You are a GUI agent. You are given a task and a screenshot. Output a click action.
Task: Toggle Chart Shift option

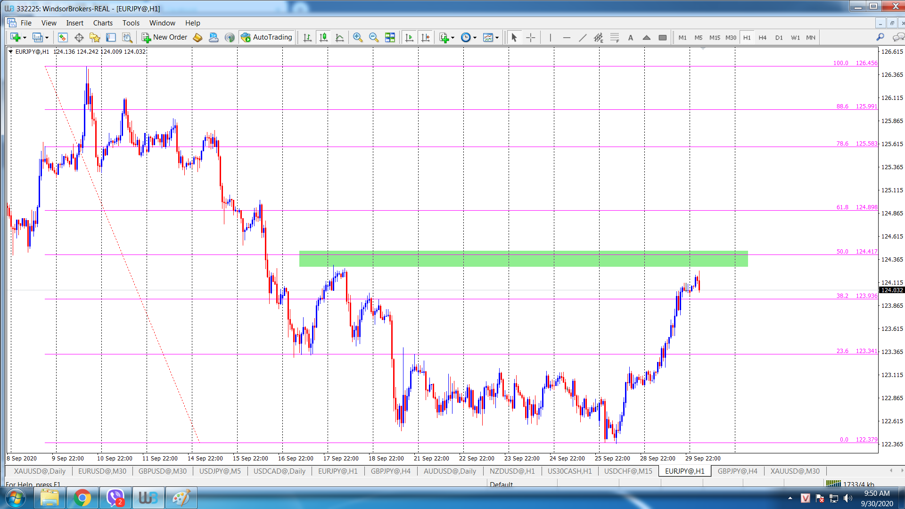point(425,37)
